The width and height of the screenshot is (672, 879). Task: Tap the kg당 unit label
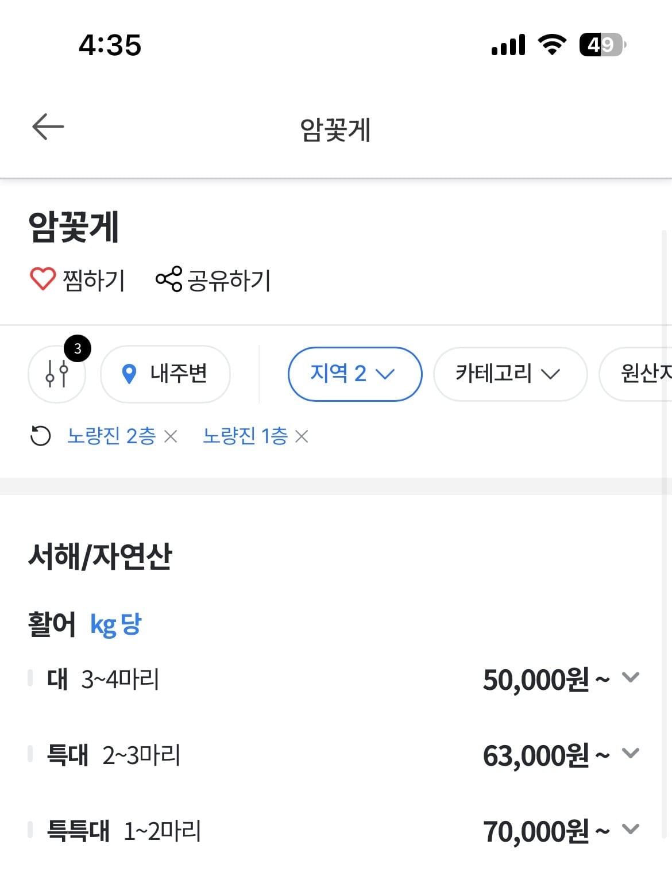click(115, 624)
